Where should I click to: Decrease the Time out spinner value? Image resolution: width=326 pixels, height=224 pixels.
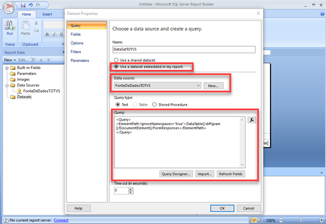(x=131, y=192)
